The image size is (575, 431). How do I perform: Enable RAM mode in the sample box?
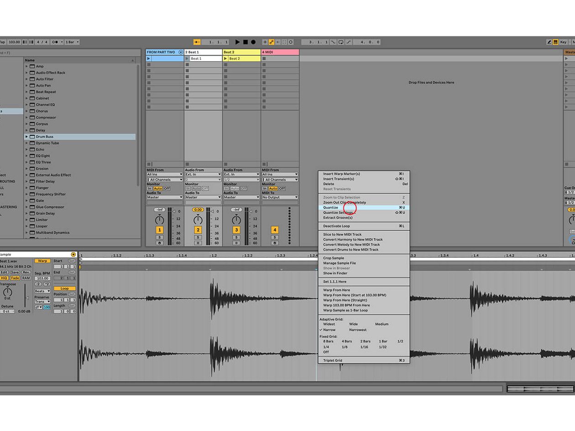pos(26,278)
